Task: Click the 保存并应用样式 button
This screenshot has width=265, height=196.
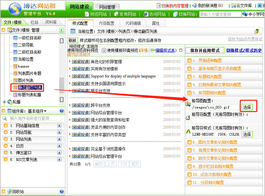Action: coord(205,50)
